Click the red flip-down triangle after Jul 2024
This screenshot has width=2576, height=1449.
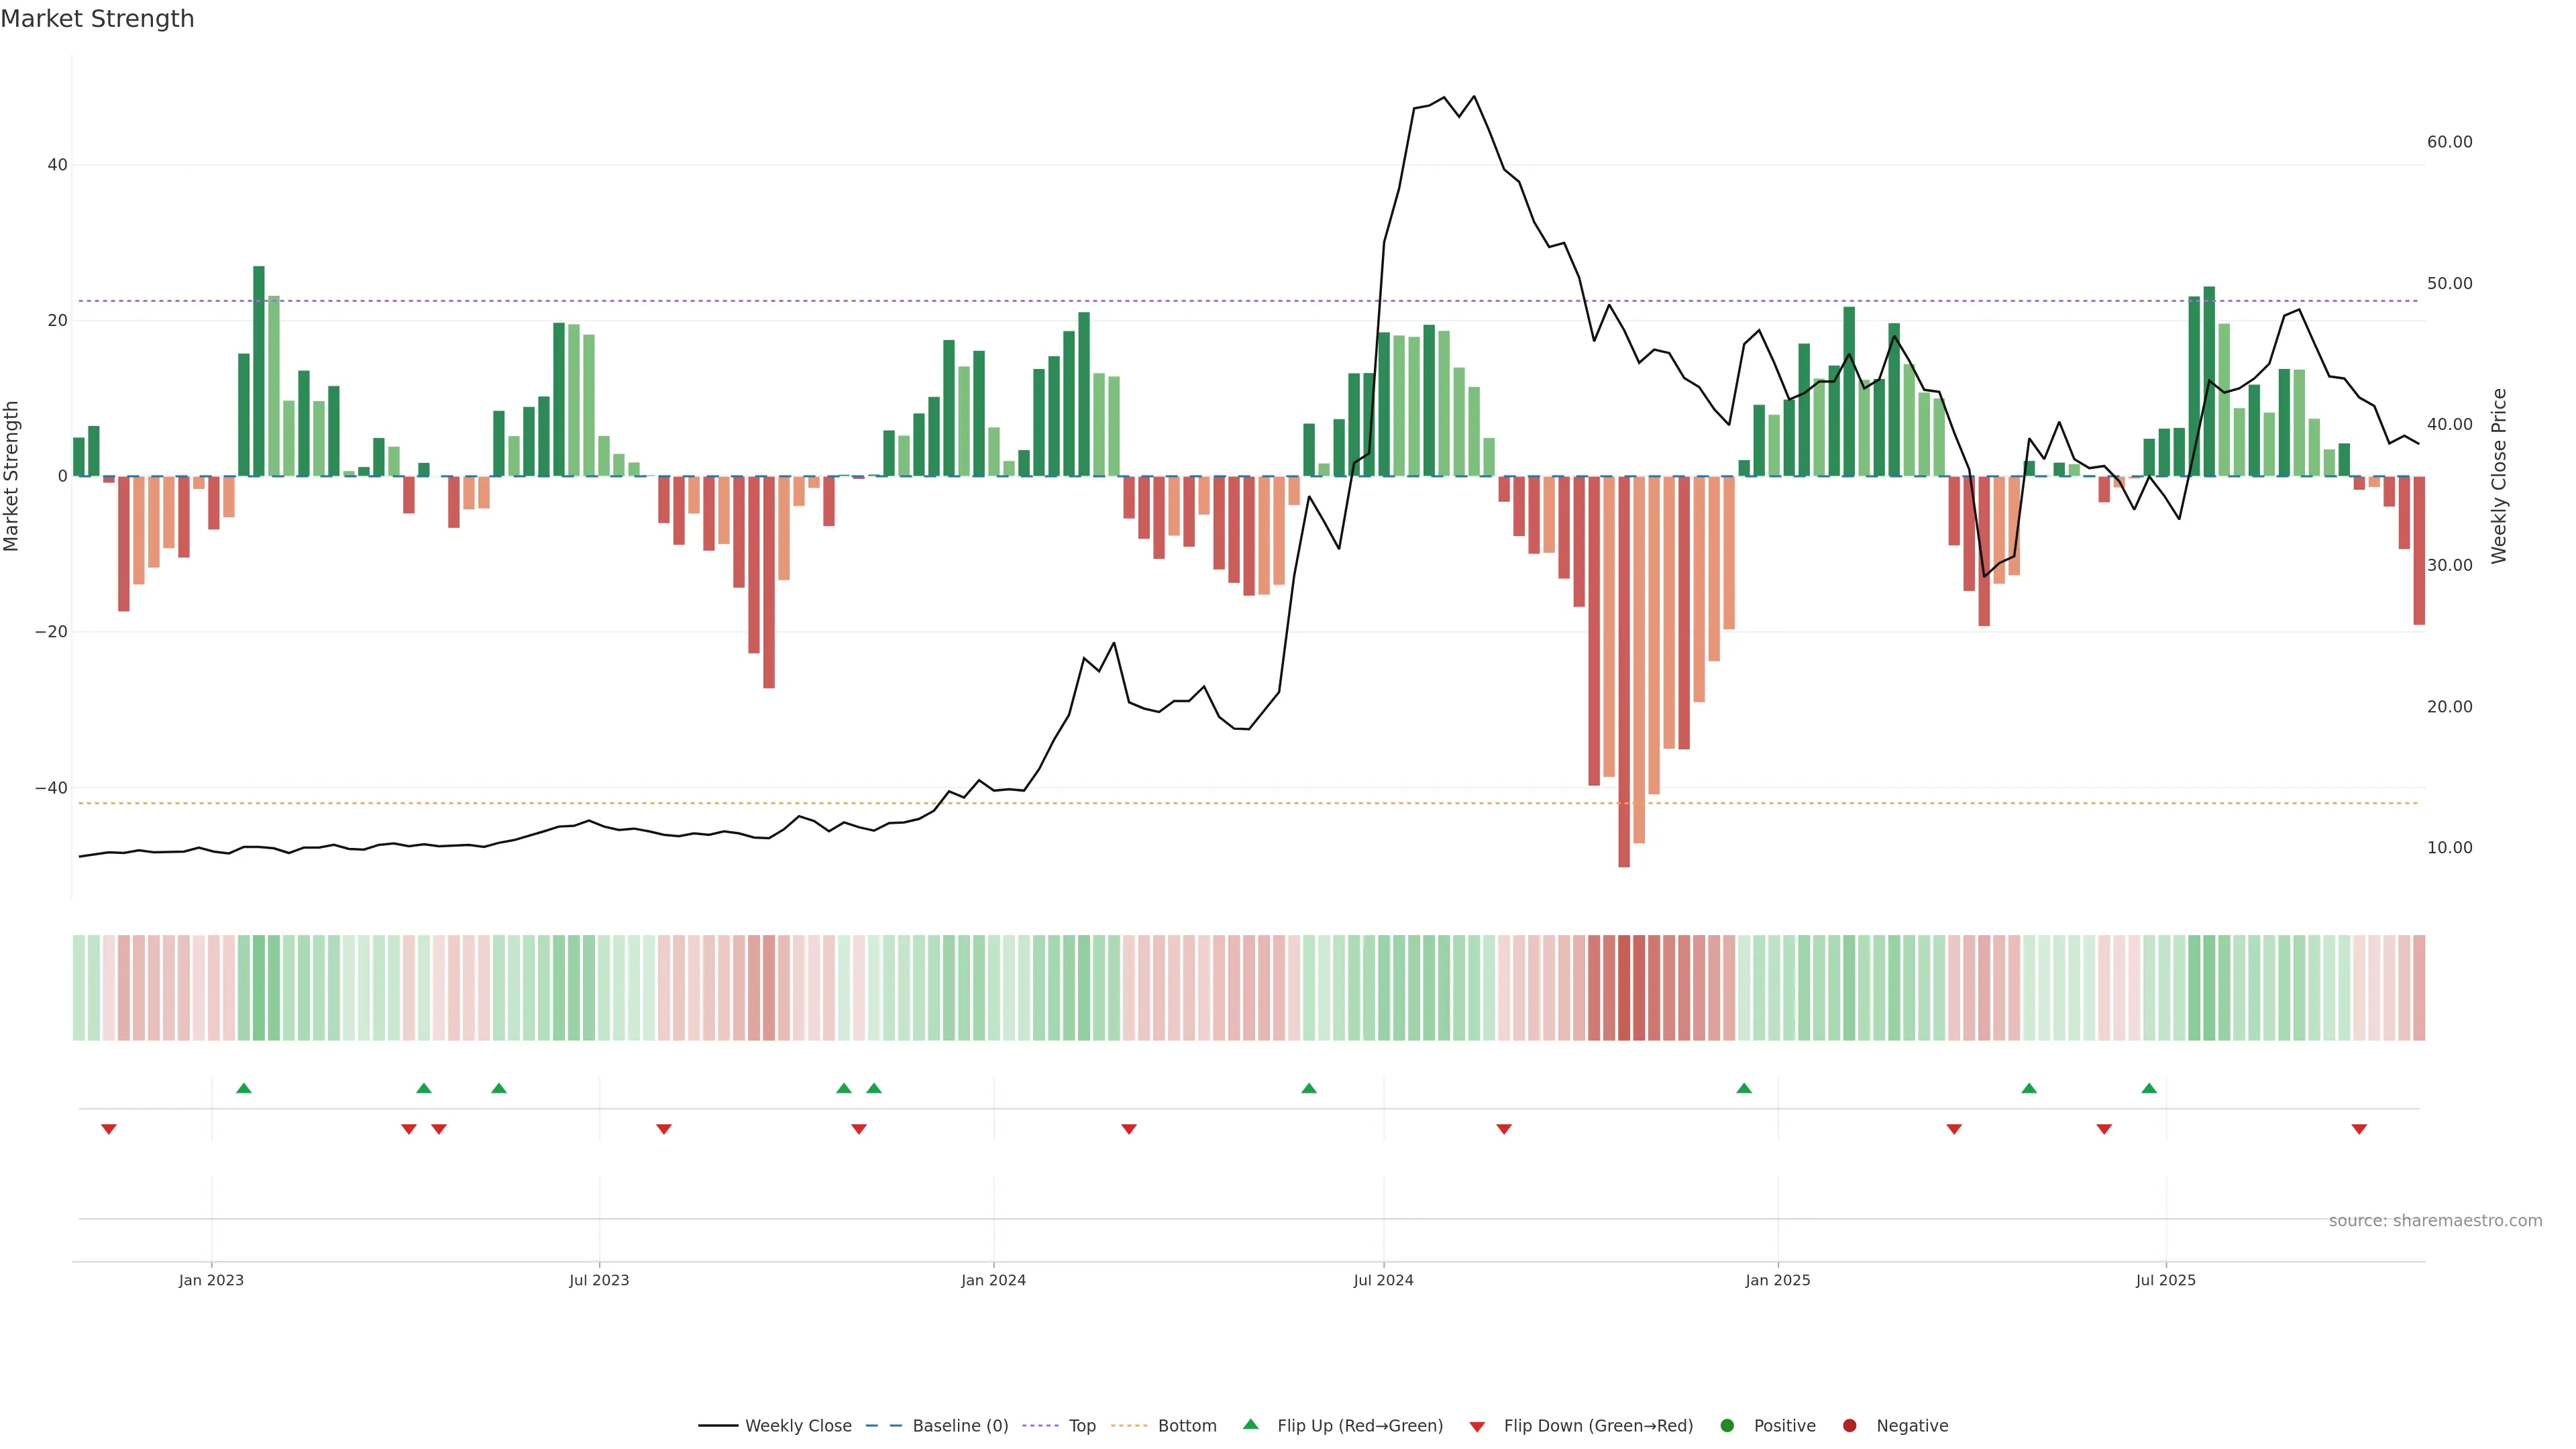(x=1503, y=1129)
